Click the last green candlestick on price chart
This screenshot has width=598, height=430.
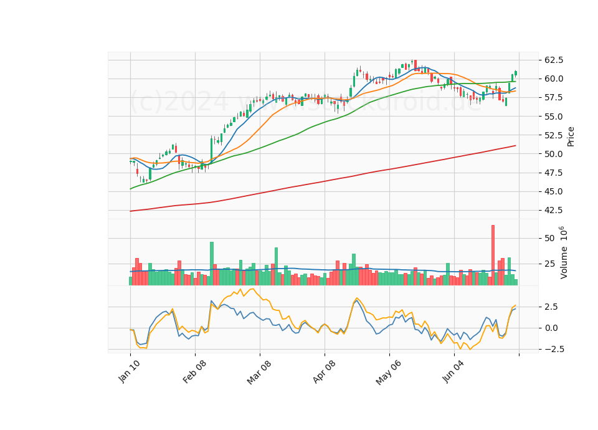coord(516,73)
